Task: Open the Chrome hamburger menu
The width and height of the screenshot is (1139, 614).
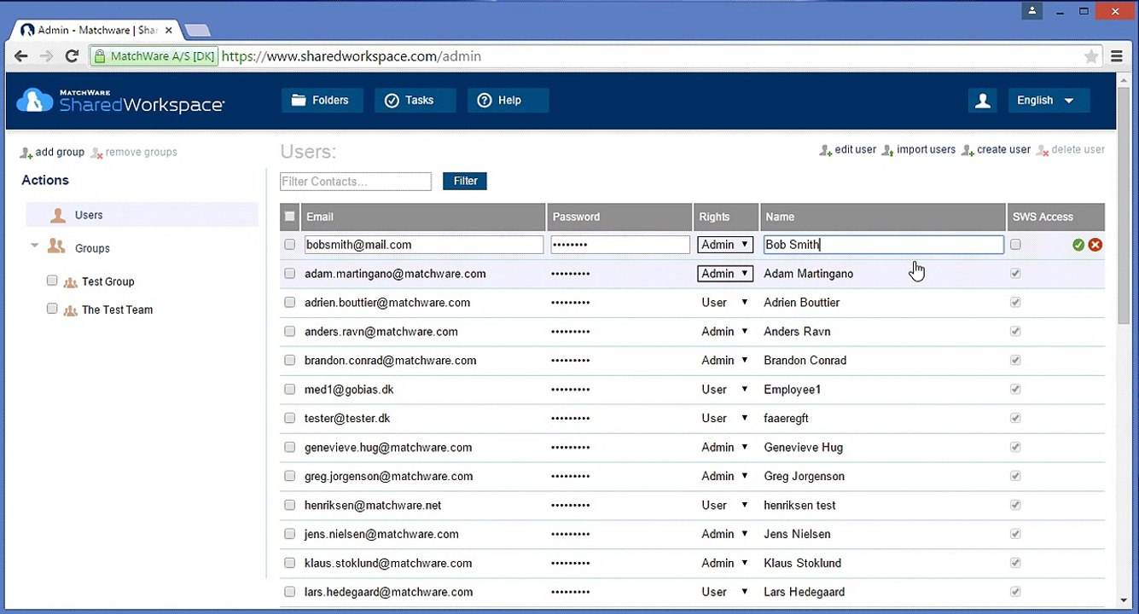Action: pos(1117,56)
